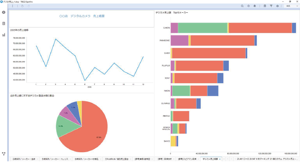The image size is (300, 162).
Task: Open the data canvas icon at bottom left
Action: coord(4,154)
